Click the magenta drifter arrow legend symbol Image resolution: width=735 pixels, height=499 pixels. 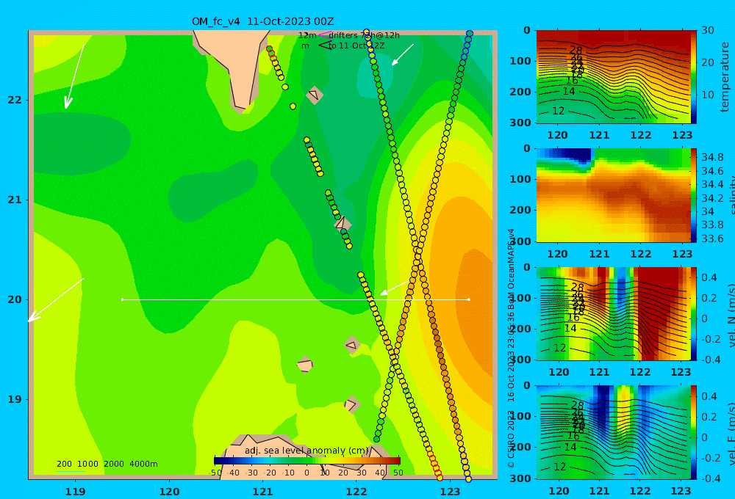pyautogui.click(x=324, y=35)
